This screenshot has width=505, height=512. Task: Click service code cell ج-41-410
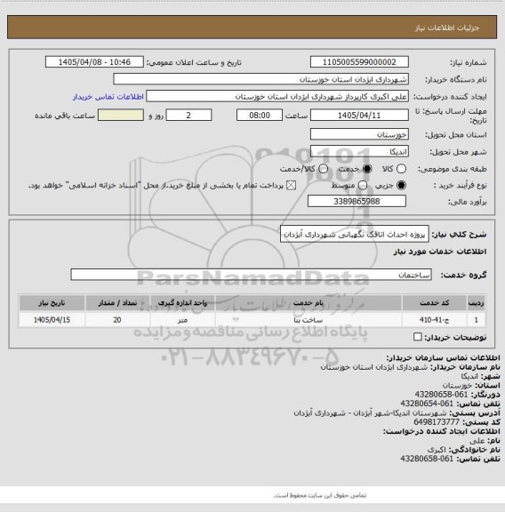point(434,320)
